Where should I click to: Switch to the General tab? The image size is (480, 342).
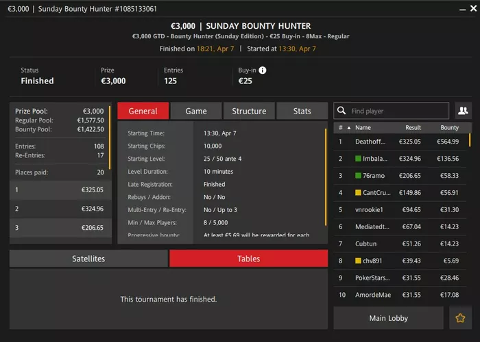click(143, 111)
